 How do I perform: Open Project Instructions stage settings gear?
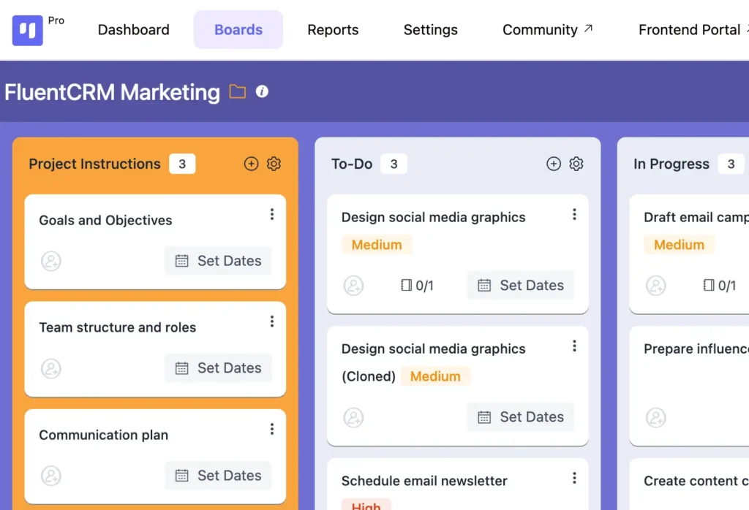click(274, 164)
